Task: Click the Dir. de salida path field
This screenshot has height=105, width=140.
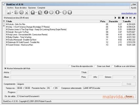Action: pos(69,96)
